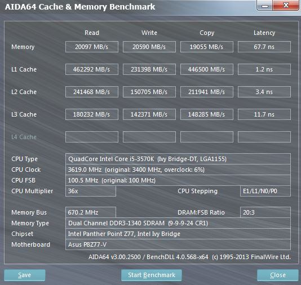The height and width of the screenshot is (285, 301).
Task: Select the Memory Latency value 67.7 ns
Action: click(x=264, y=47)
